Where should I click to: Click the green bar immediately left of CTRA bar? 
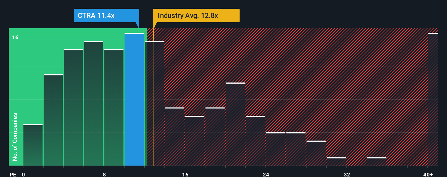[114, 108]
